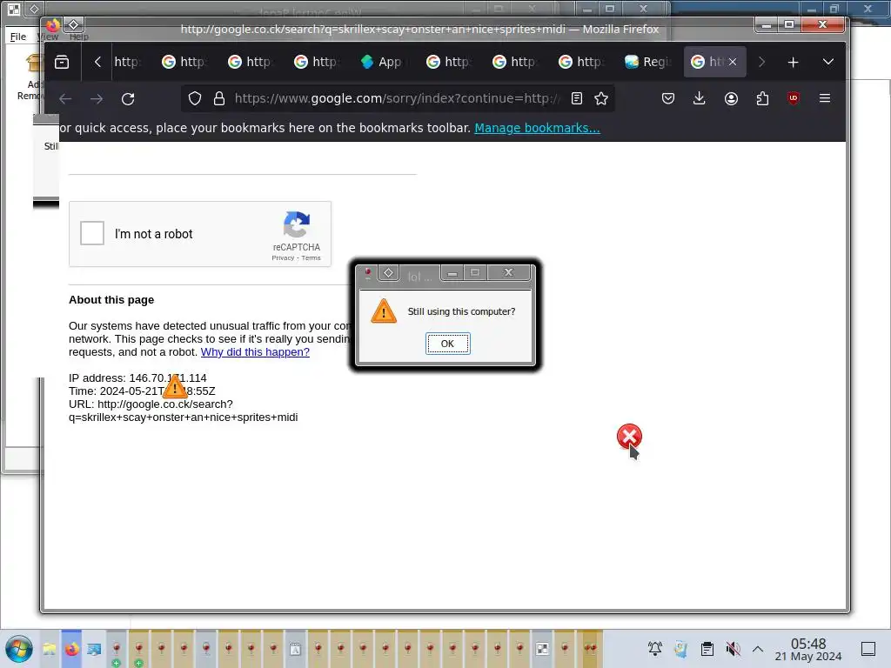Open the dialog's diamond window menu icon
Viewport: 891px width, 668px height.
[x=389, y=273]
